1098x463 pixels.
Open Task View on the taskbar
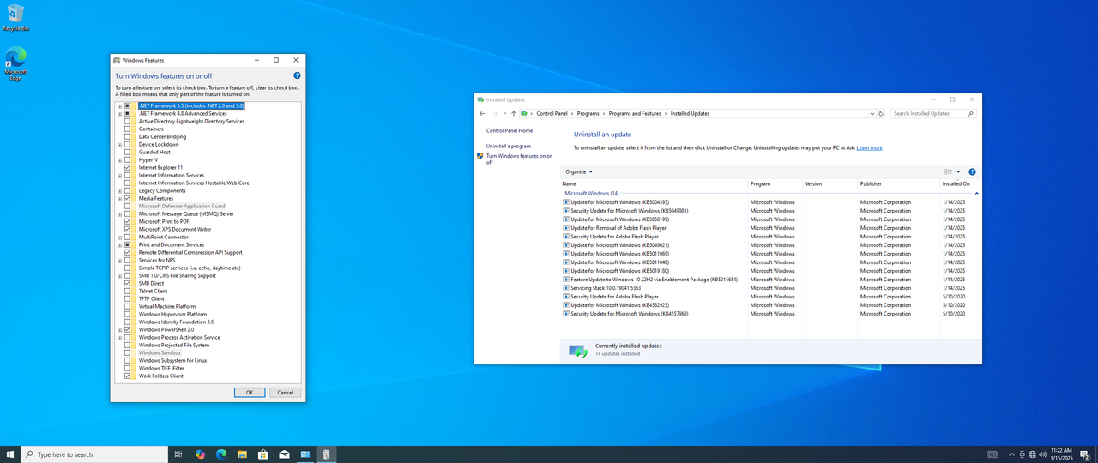(x=178, y=454)
